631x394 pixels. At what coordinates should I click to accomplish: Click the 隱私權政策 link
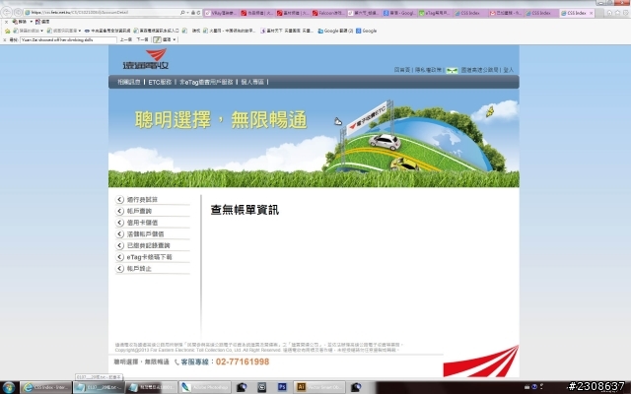tap(428, 70)
